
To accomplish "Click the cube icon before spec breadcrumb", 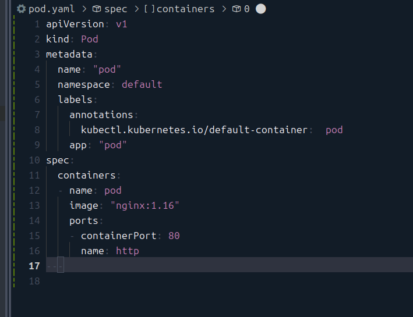I will coord(97,9).
